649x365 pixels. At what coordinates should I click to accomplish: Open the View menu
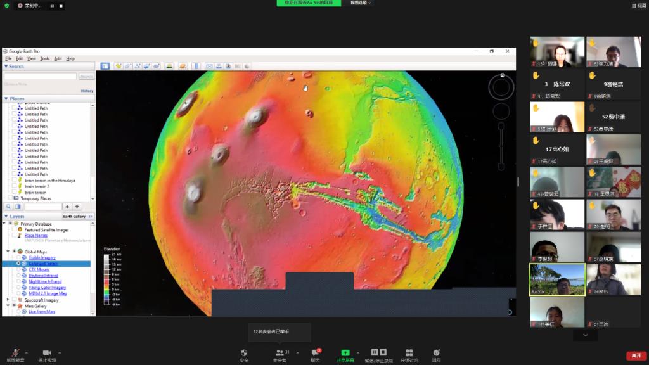pyautogui.click(x=31, y=58)
